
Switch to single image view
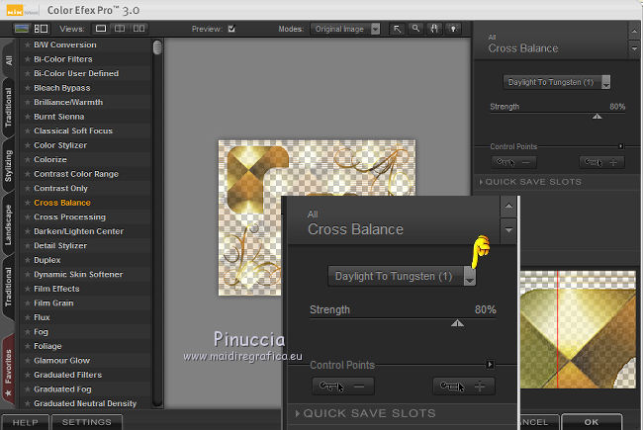101,29
